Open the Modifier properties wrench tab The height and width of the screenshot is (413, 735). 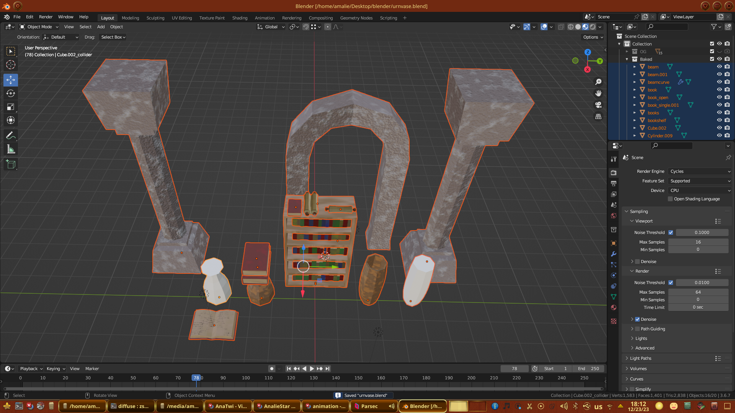[x=614, y=254]
